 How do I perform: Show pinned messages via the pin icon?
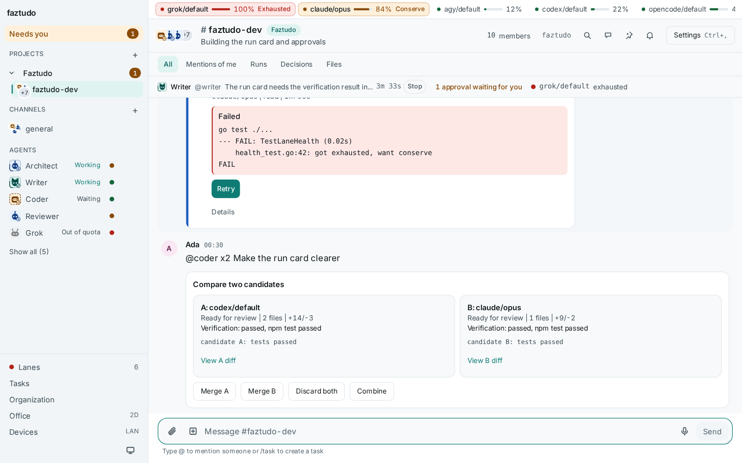tap(629, 36)
